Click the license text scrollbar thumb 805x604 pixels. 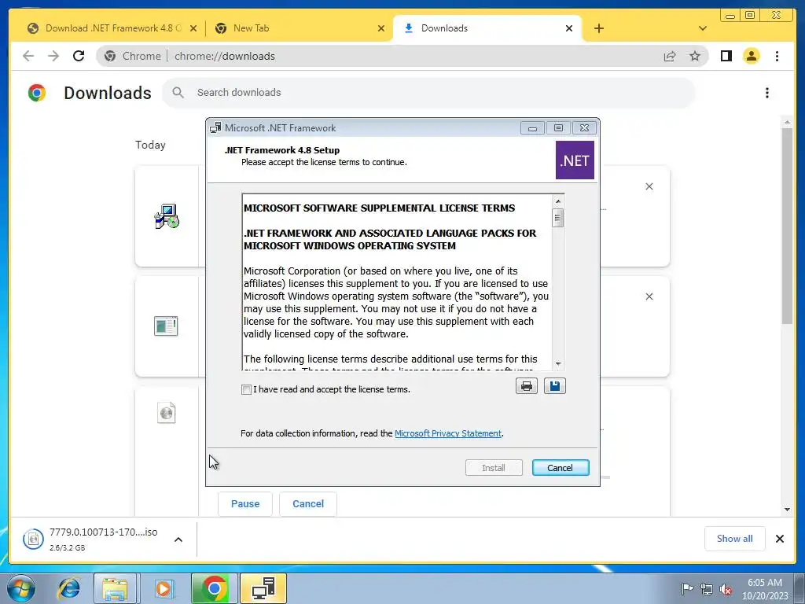pos(557,218)
